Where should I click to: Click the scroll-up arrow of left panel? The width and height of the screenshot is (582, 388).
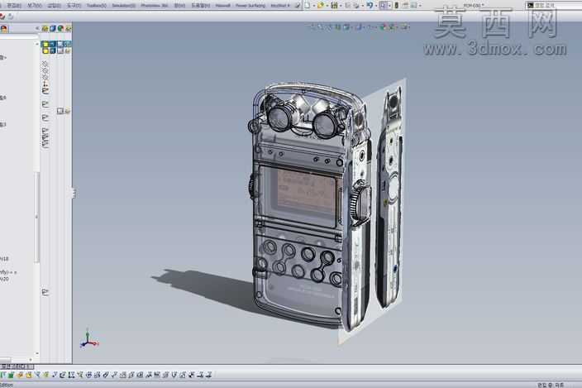(36, 44)
